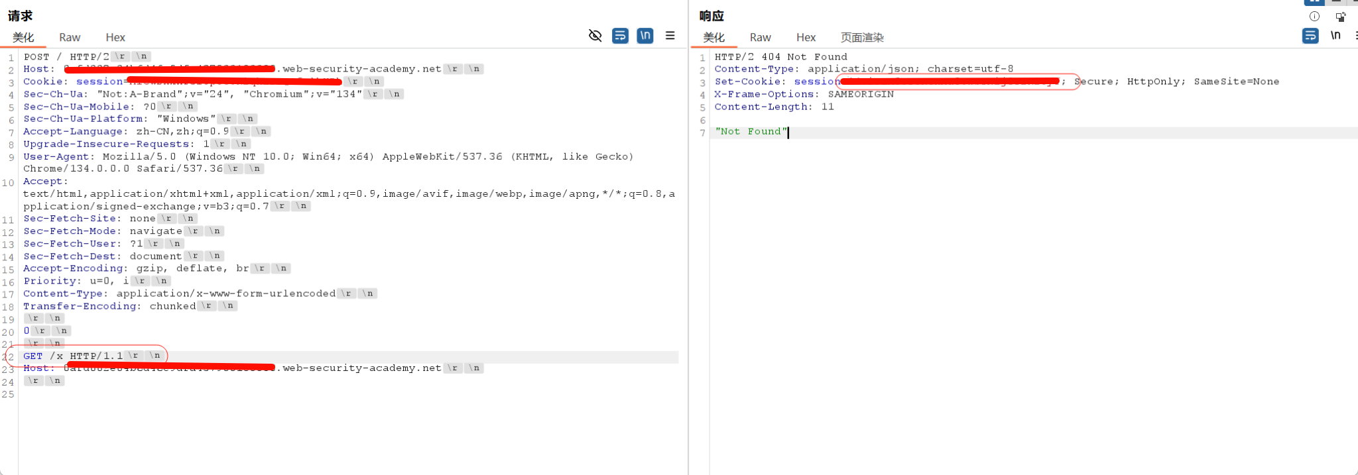
Task: Toggle \n non-printable chars in request panel
Action: click(645, 36)
